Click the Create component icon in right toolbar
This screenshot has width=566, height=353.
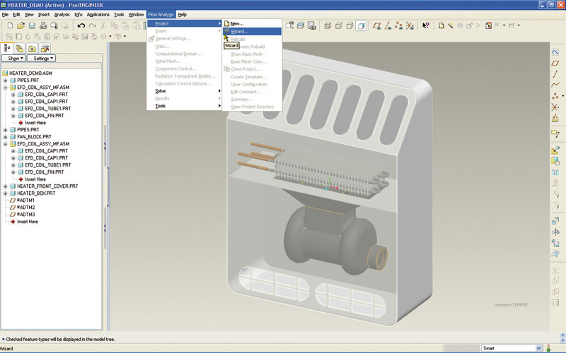click(x=555, y=161)
